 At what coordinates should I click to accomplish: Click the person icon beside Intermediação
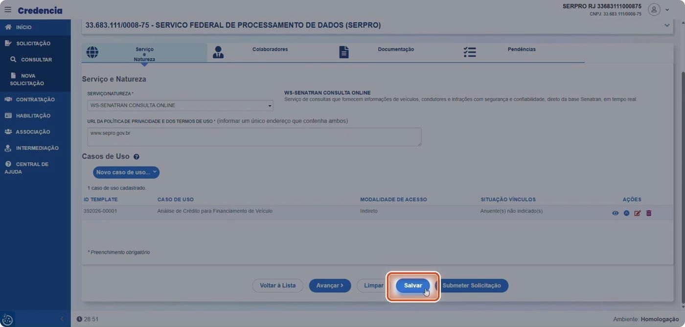point(8,148)
